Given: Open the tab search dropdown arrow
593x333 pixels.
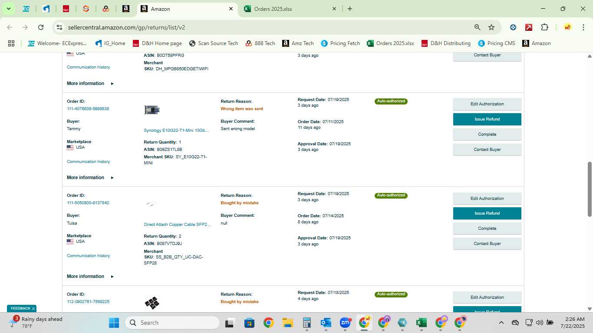Looking at the screenshot, I should [8, 9].
